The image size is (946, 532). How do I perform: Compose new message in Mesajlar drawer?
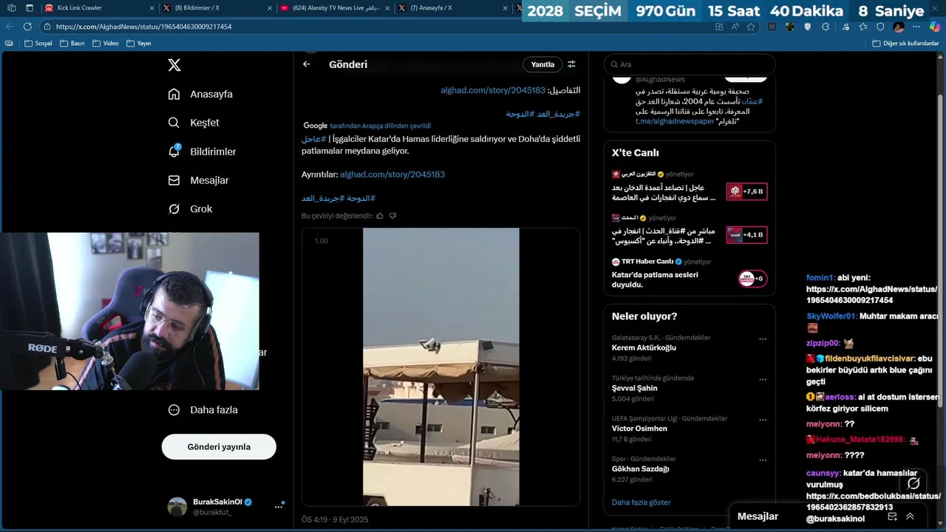click(x=892, y=516)
